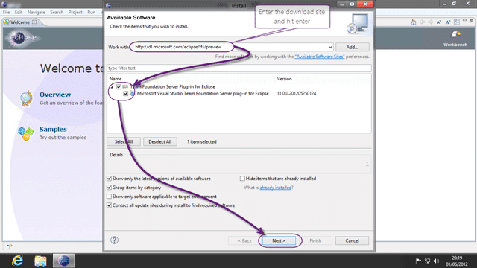Click the Next > button
The image size is (477, 268).
point(279,240)
